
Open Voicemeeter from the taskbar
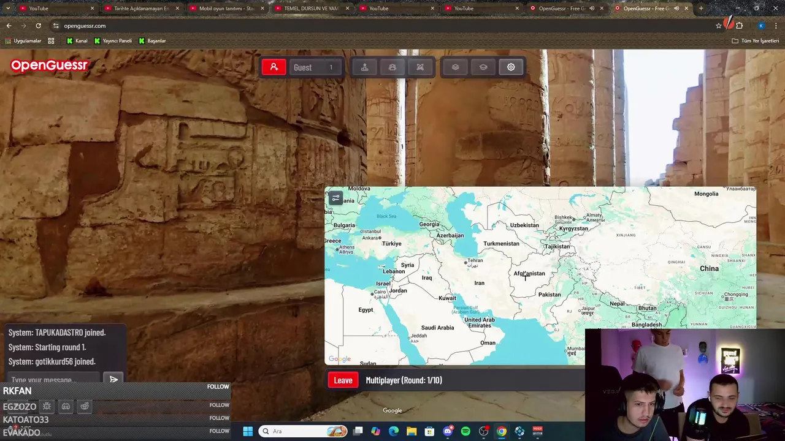coord(538,431)
